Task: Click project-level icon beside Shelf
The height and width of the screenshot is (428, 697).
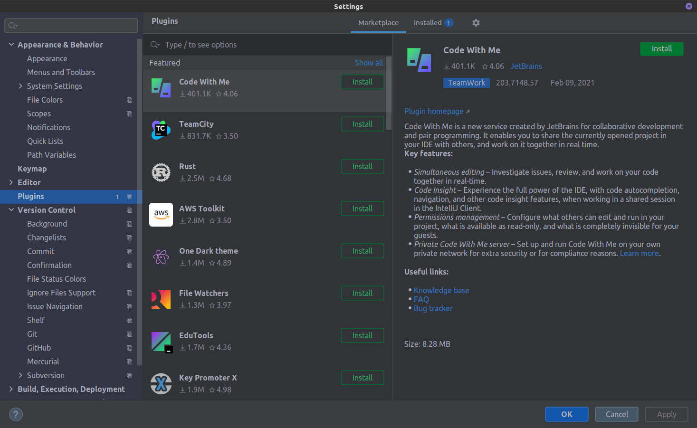Action: point(129,320)
